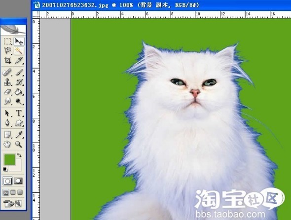
Task: Swap foreground and background colors
Action: pyautogui.click(x=19, y=155)
